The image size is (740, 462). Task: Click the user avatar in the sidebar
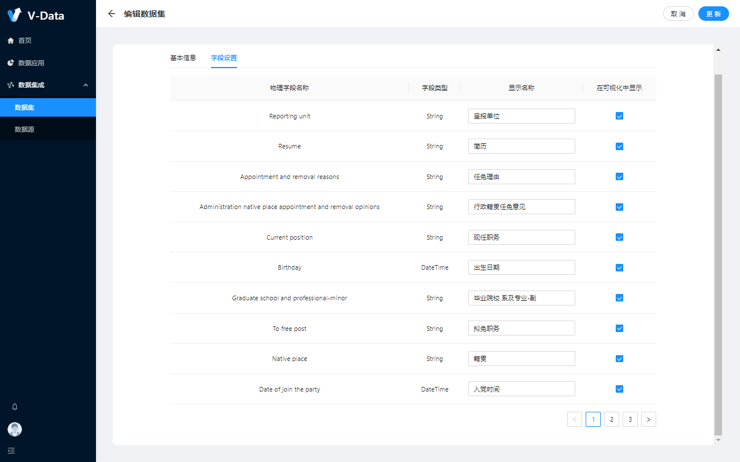click(x=14, y=429)
